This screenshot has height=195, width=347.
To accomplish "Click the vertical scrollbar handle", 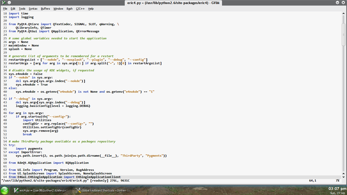I will [343, 34].
